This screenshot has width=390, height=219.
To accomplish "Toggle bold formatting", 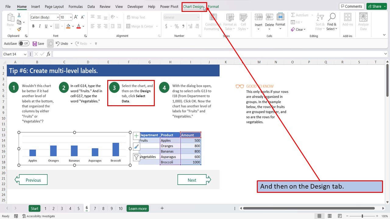I will [x=33, y=26].
